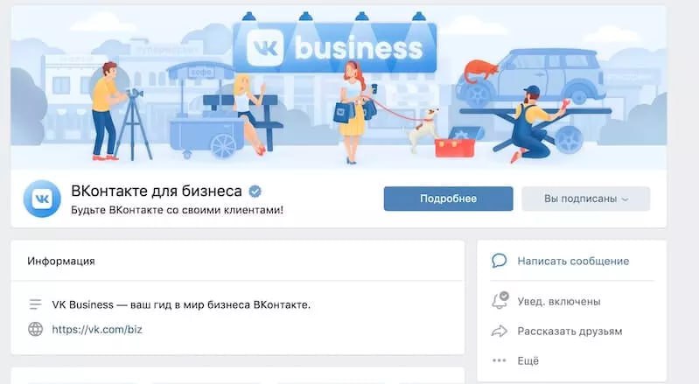This screenshot has height=384, width=699.
Task: Click the Подробнее button
Action: coord(449,199)
